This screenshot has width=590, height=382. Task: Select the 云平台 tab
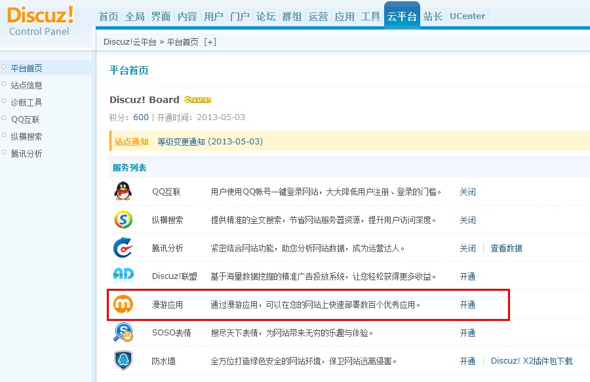coord(402,16)
